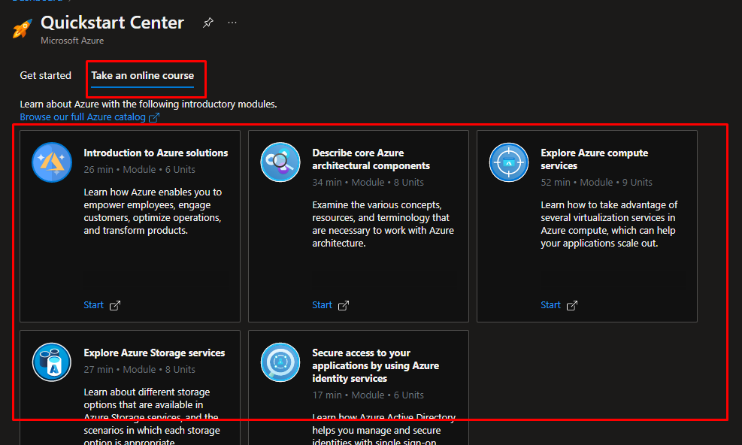
Task: Click the Describe core Azure architectural components icon
Action: click(x=280, y=162)
